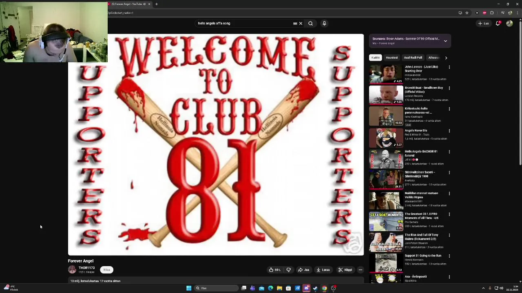Open the media control icon in Chrome toolbar
The height and width of the screenshot is (293, 522).
[502, 13]
